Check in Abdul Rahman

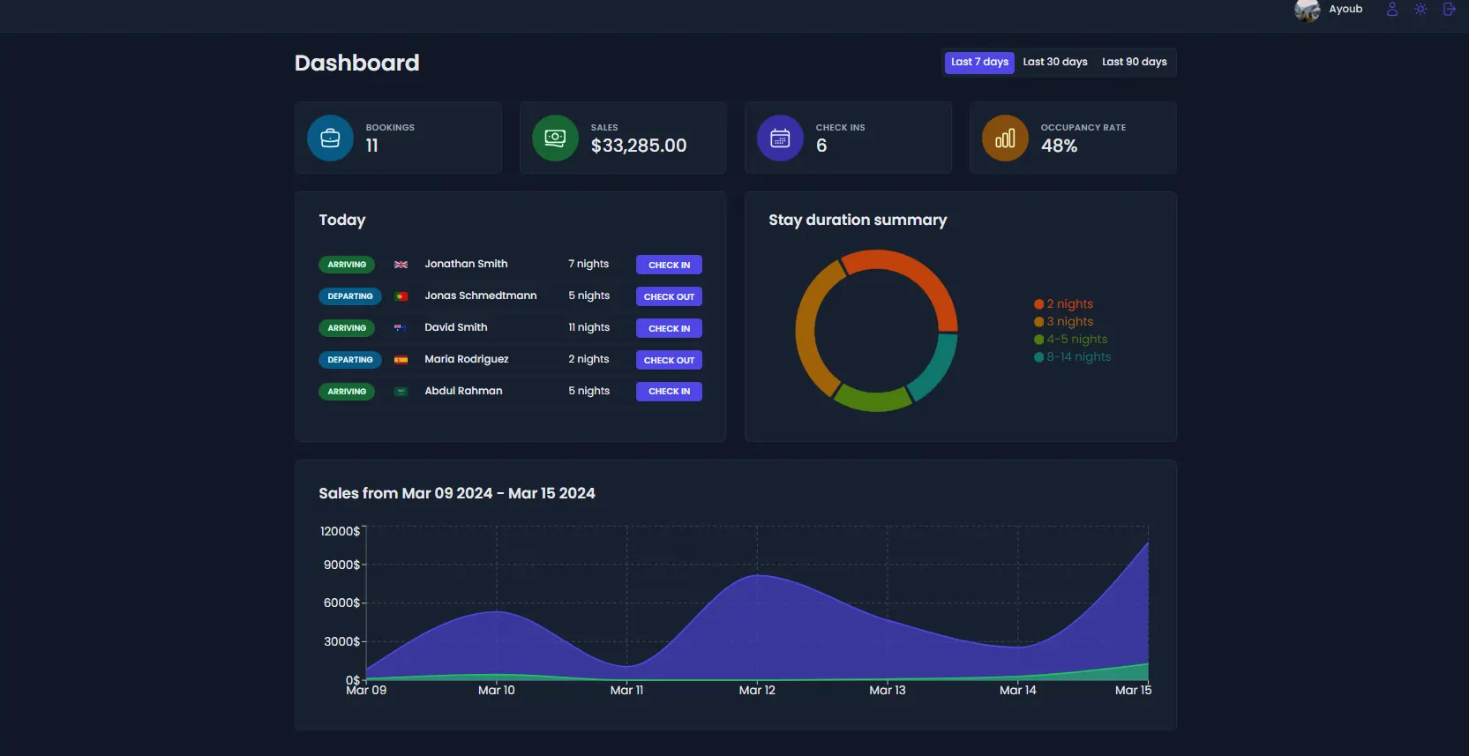669,392
